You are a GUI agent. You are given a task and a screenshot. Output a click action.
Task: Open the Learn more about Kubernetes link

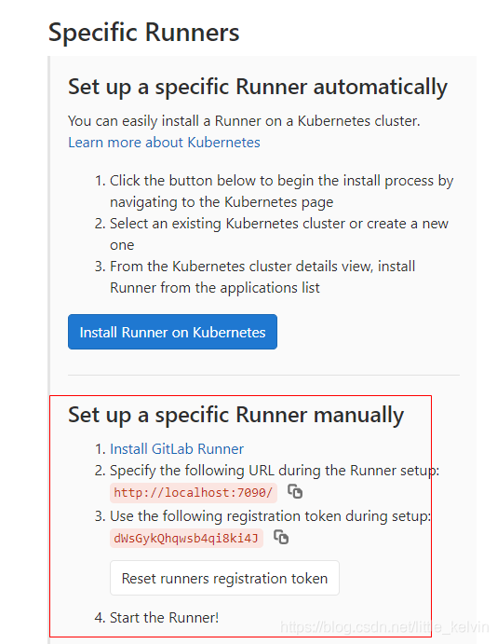164,142
